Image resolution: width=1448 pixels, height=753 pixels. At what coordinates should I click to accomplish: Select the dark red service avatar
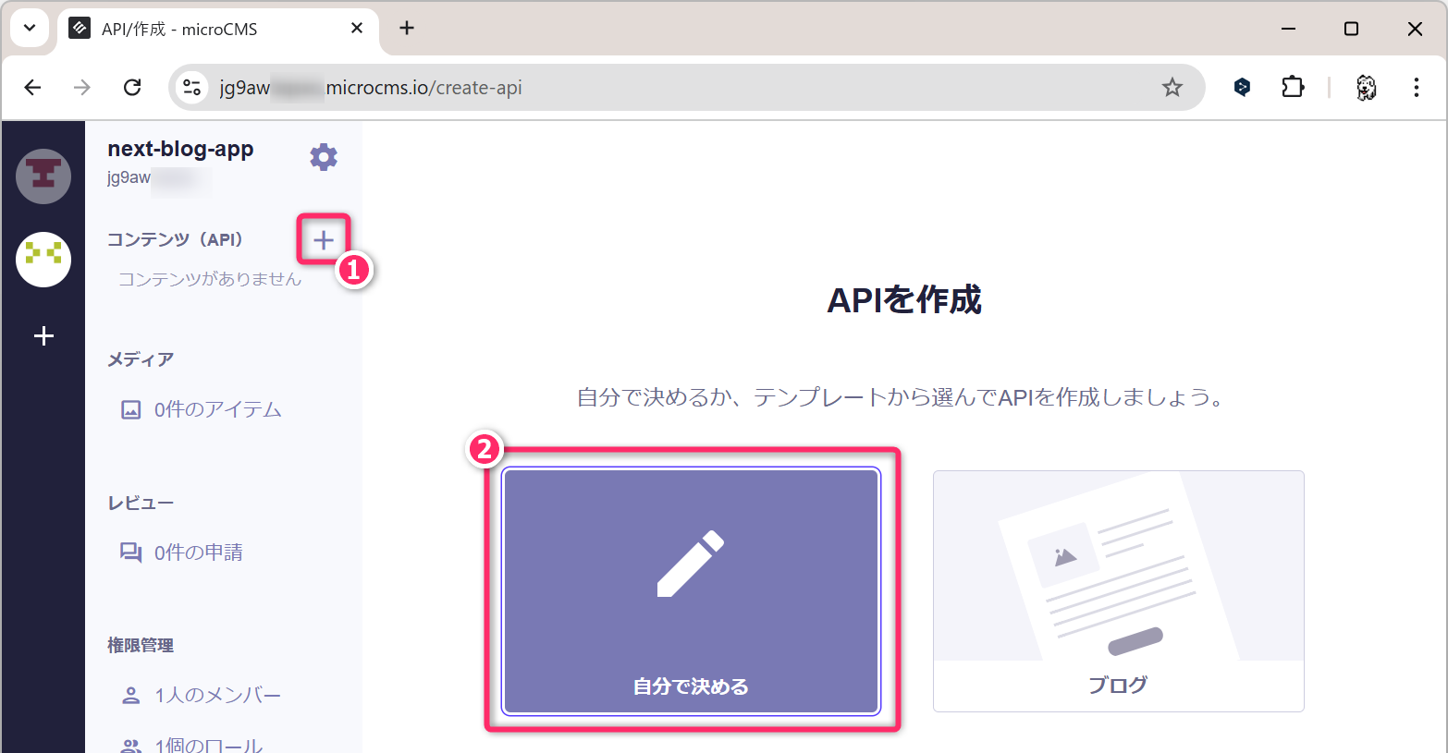coord(43,176)
